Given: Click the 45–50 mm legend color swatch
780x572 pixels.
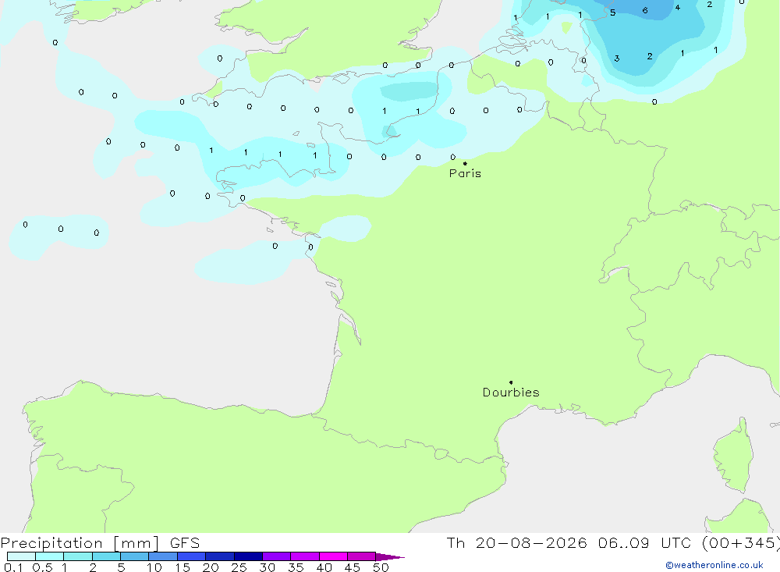Looking at the screenshot, I should [x=362, y=556].
